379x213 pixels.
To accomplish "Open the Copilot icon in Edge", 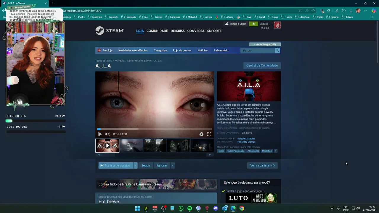I will pyautogui.click(x=373, y=11).
